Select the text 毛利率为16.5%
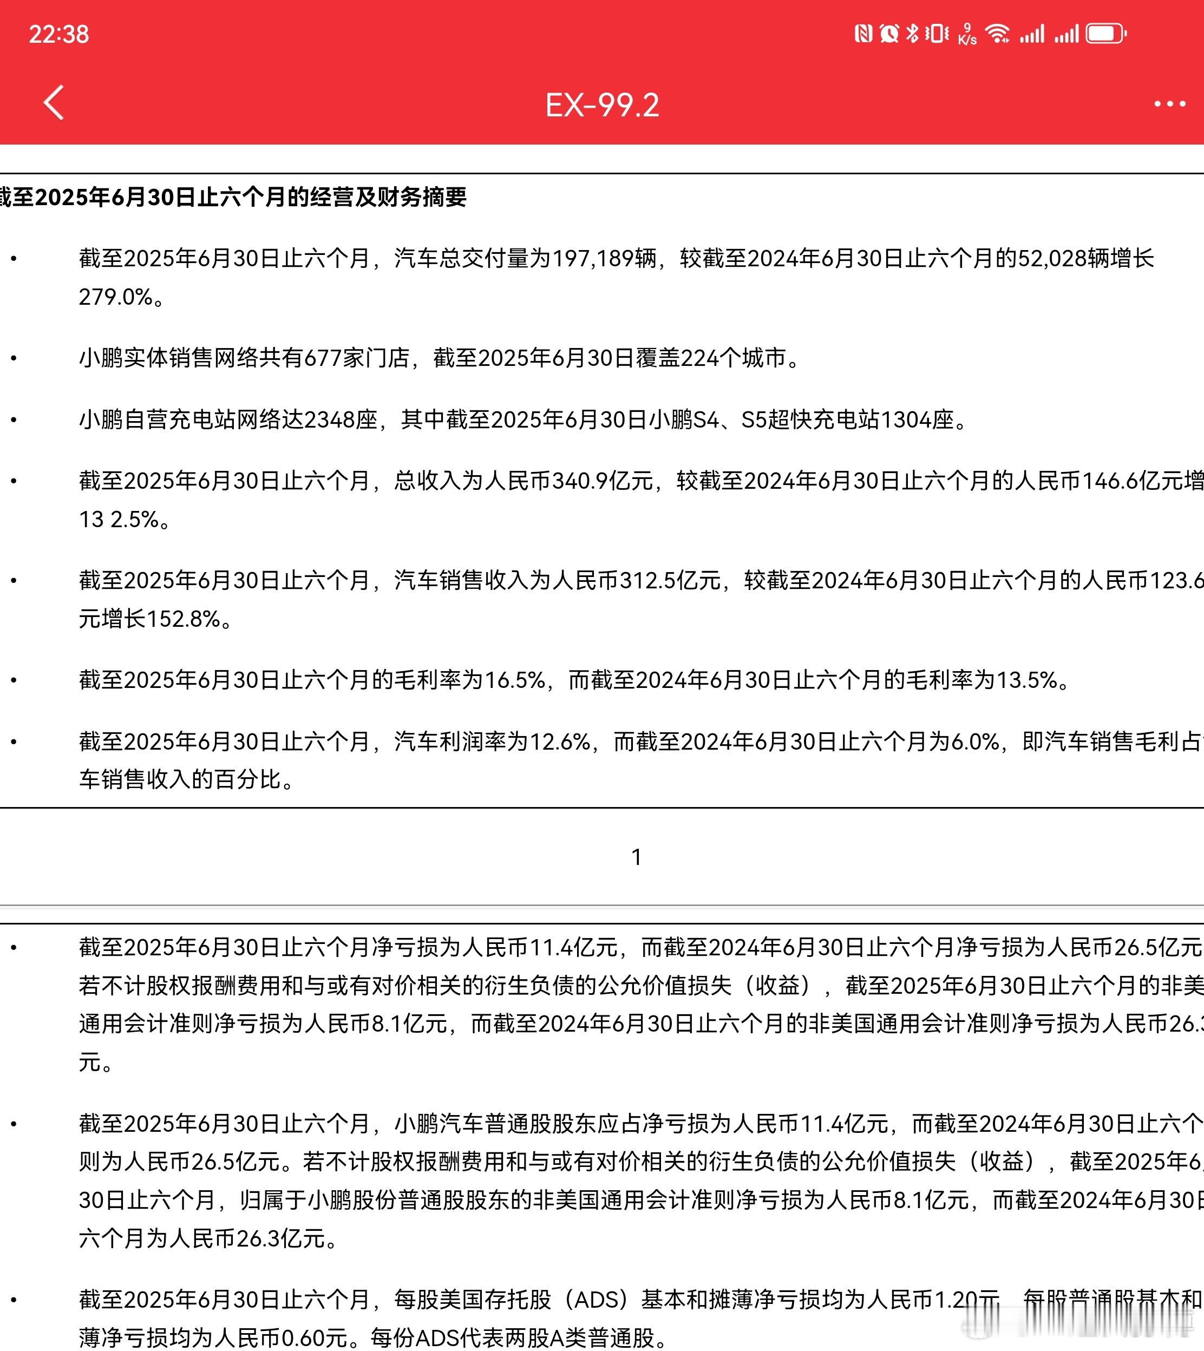 [x=470, y=680]
